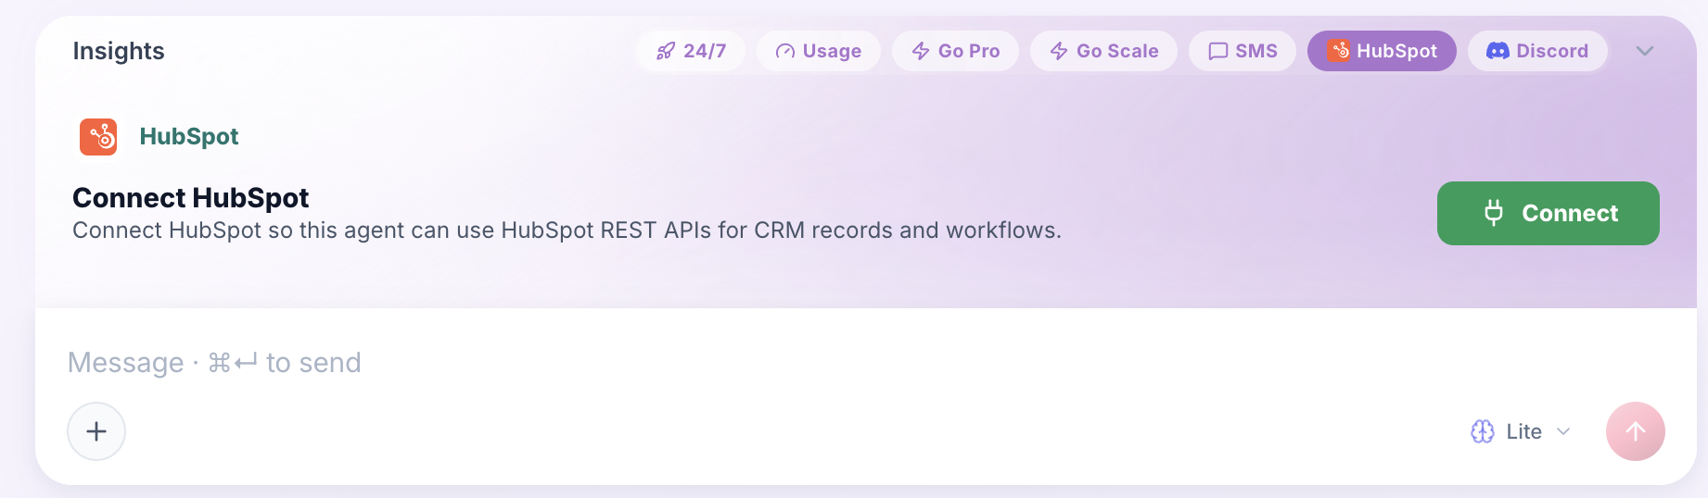Select the HubSpot tab
The height and width of the screenshot is (498, 1708).
(x=1382, y=51)
